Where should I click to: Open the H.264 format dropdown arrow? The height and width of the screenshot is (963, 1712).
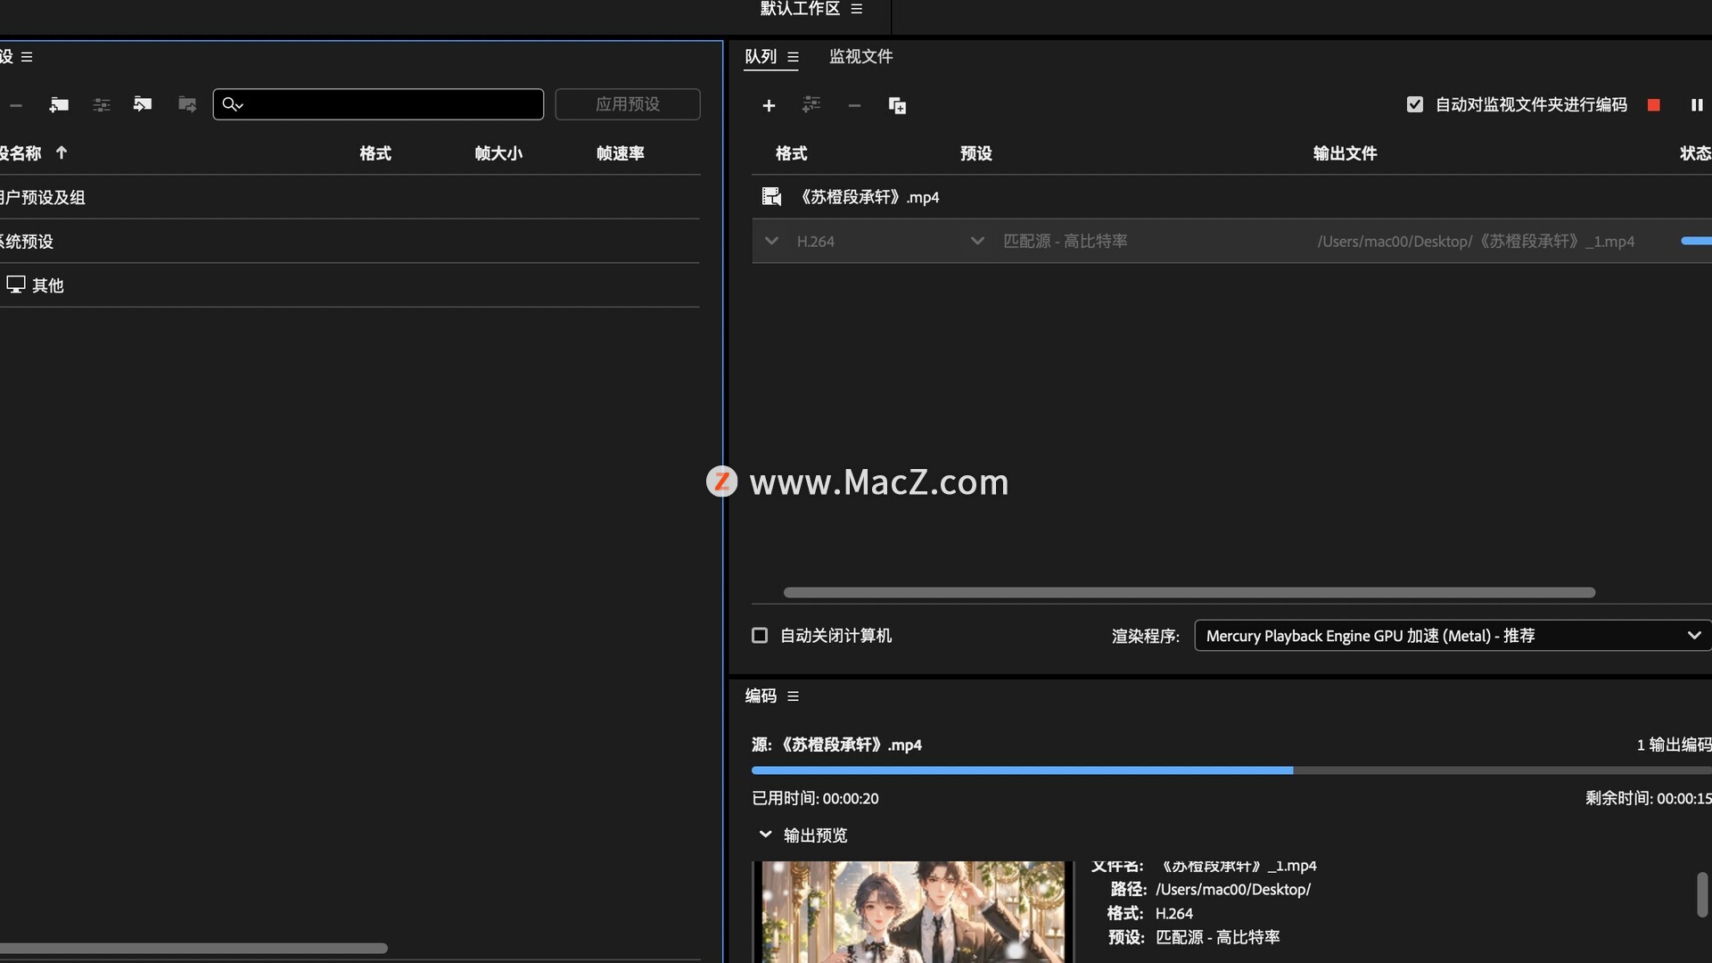coord(772,241)
